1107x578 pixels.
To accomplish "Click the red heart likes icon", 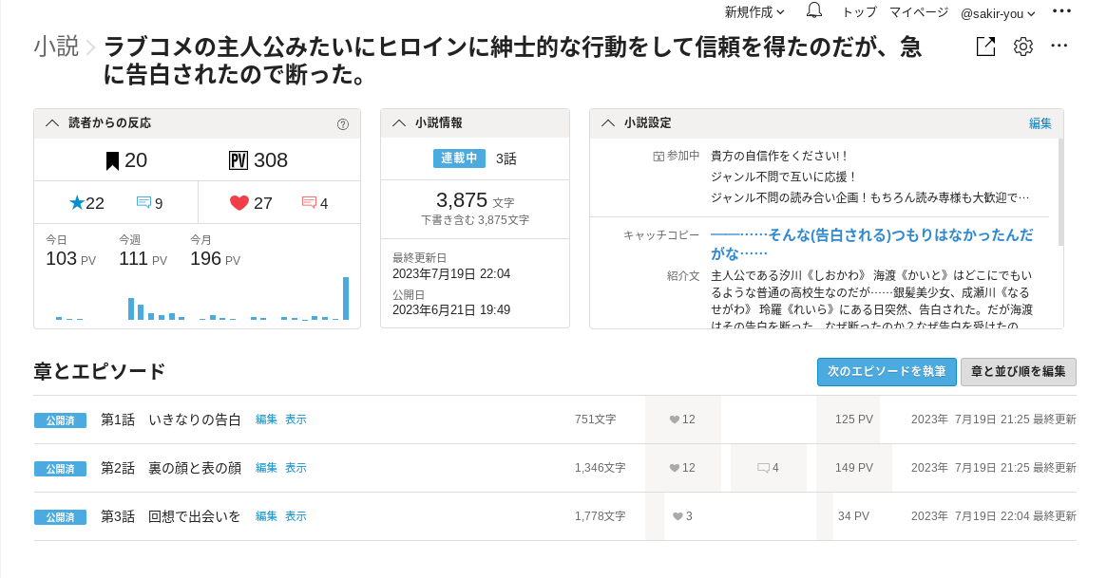I will click(x=239, y=203).
